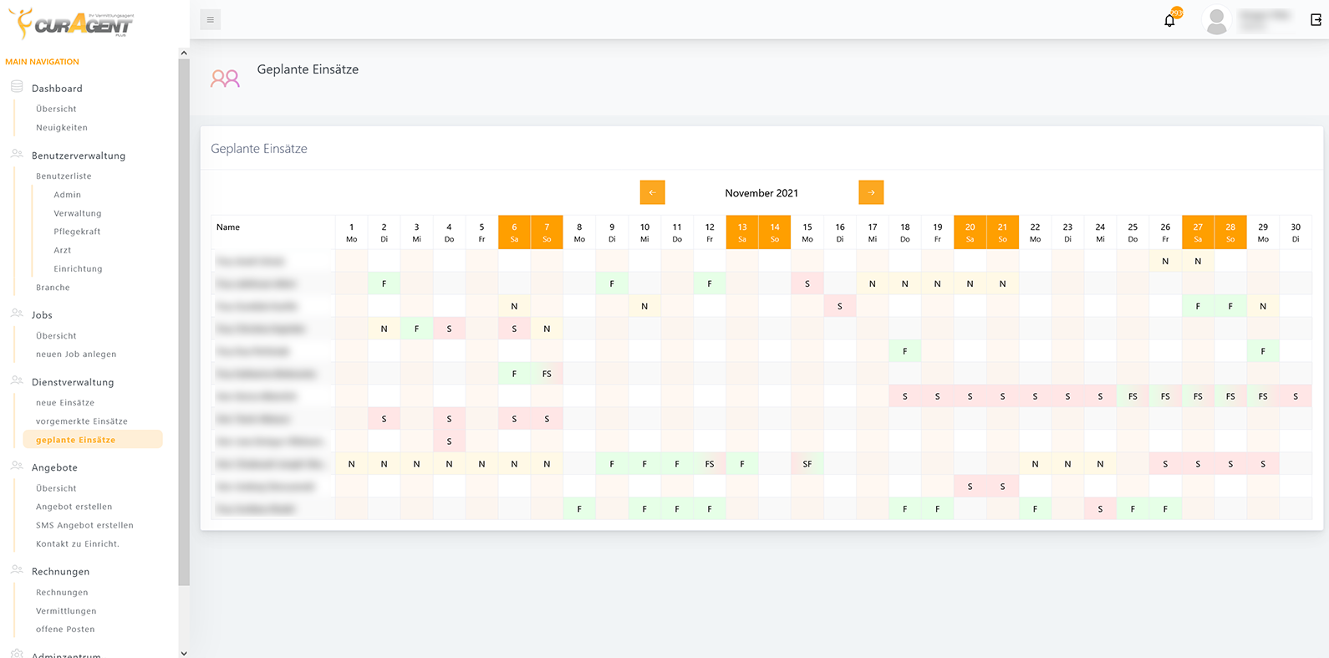Open SMS Angebot erstellen
The height and width of the screenshot is (658, 1329).
[84, 525]
